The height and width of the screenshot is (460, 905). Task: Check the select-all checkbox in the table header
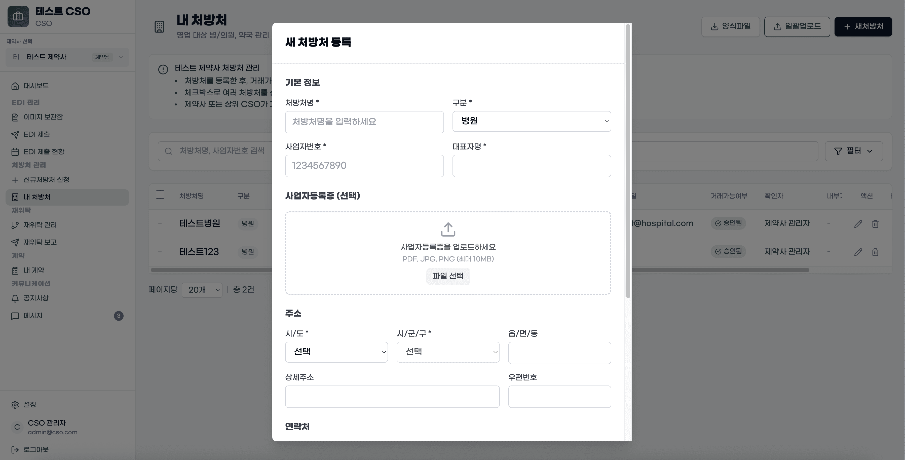(x=160, y=194)
